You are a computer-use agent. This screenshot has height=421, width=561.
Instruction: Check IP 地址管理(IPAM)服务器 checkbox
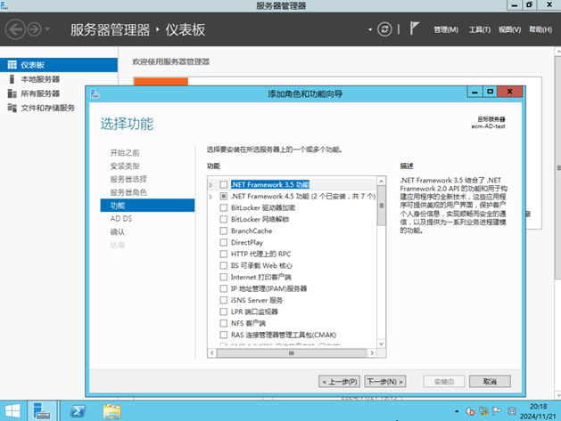pos(224,288)
